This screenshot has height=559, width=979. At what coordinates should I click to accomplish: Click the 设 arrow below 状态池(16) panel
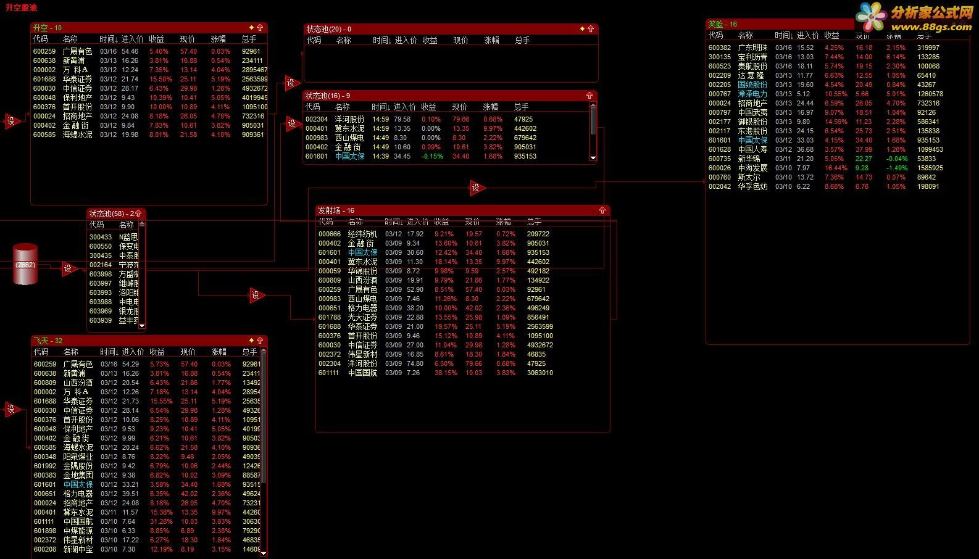tap(477, 188)
